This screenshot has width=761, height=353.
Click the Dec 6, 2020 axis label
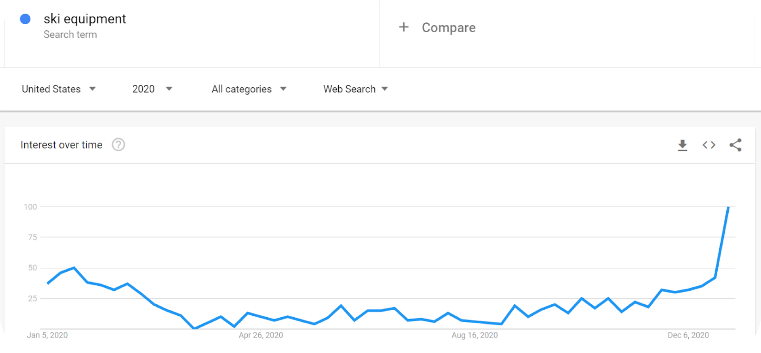[x=688, y=335]
